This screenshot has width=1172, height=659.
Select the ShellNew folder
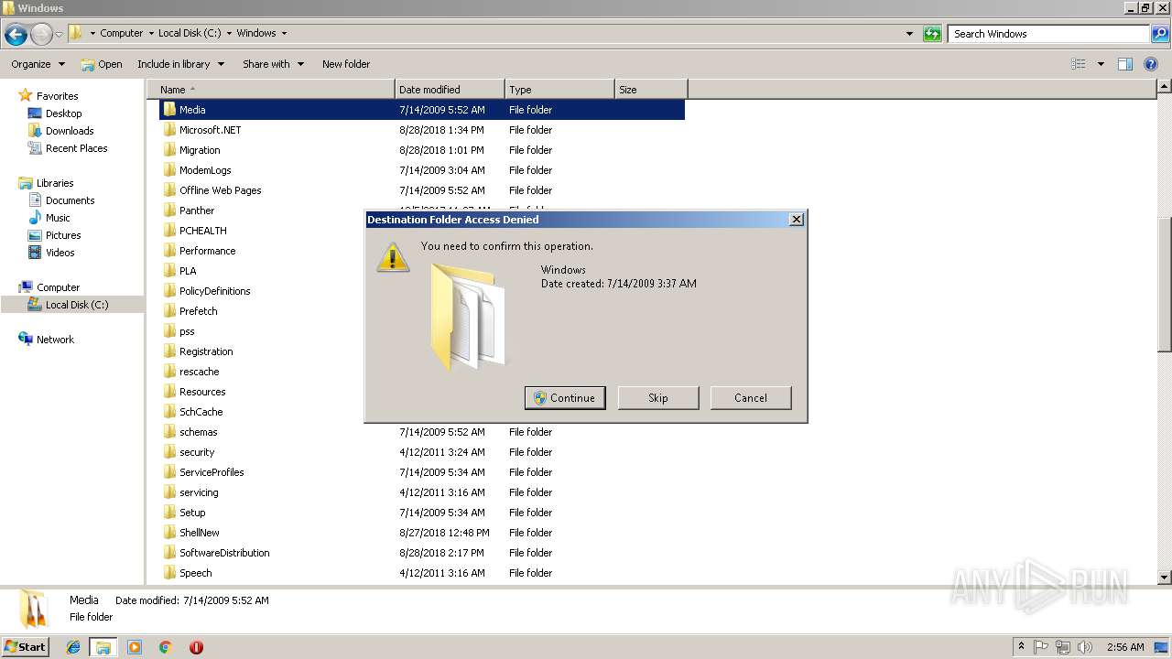(x=199, y=533)
